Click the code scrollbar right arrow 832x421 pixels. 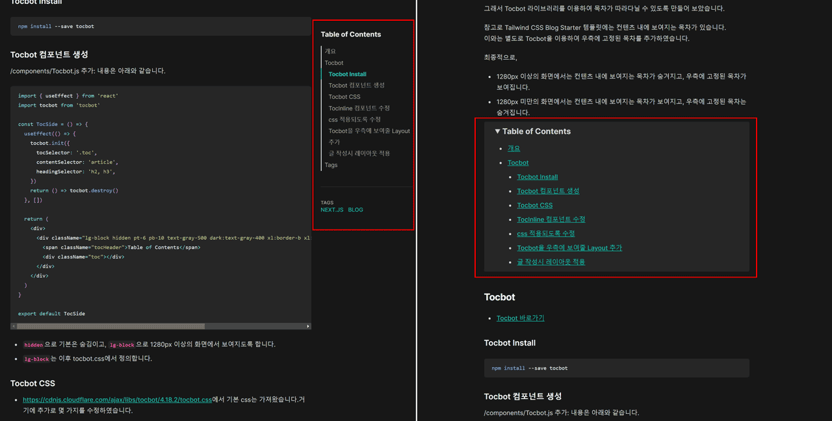tap(308, 326)
